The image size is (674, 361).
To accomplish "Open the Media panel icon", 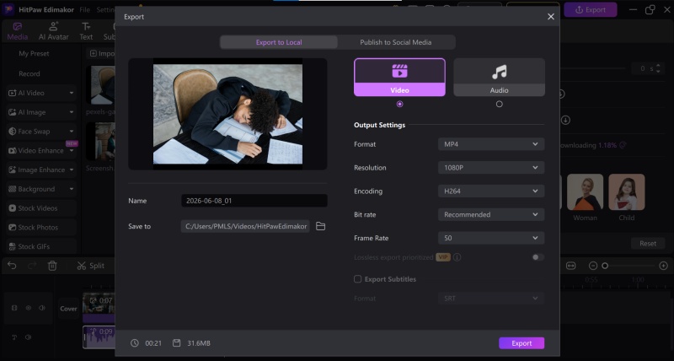I will point(17,31).
